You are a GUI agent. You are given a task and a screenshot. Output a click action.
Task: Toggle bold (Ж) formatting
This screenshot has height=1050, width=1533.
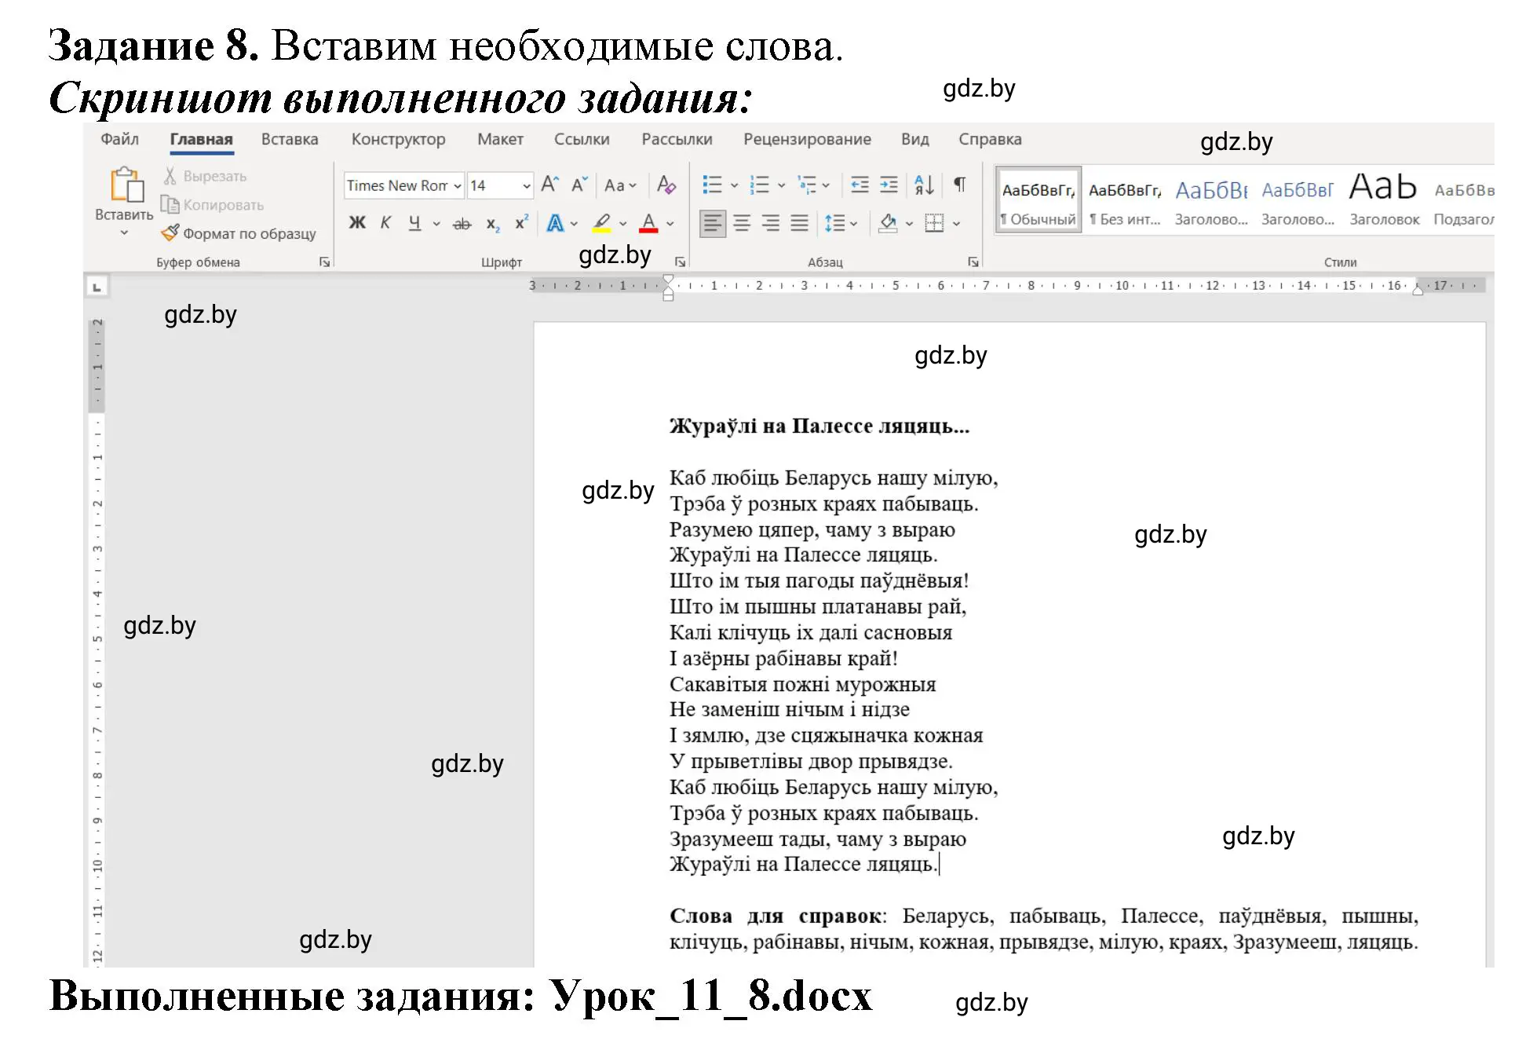tap(357, 223)
